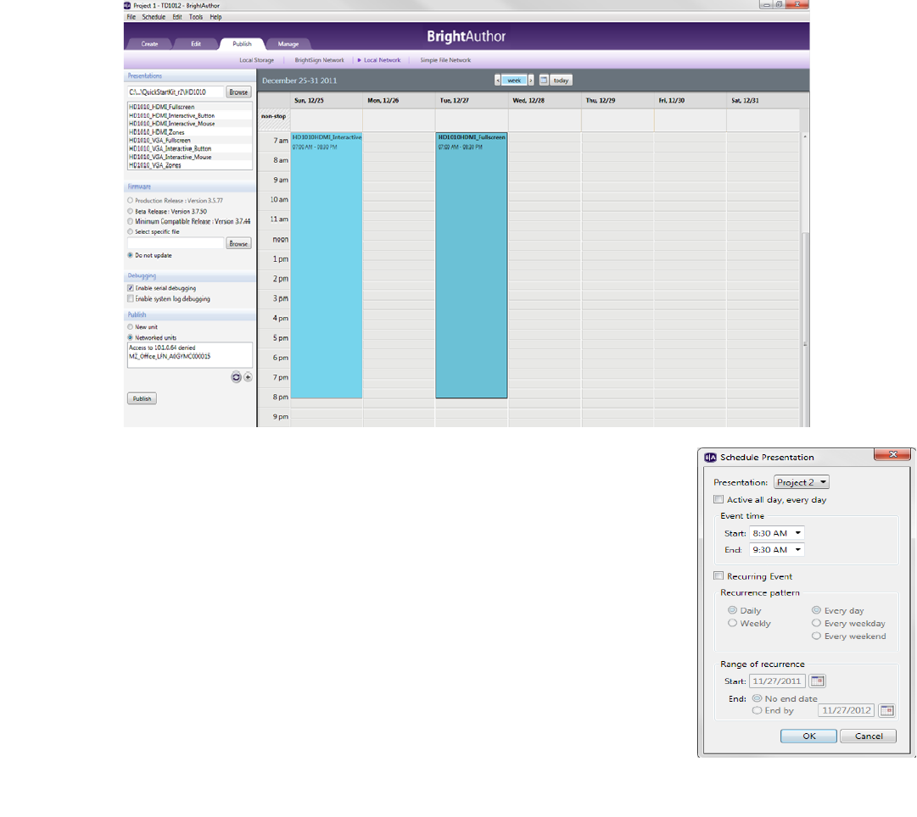
Task: Select the Tuesday HD1010HDMI_Fullscreen event
Action: point(472,265)
